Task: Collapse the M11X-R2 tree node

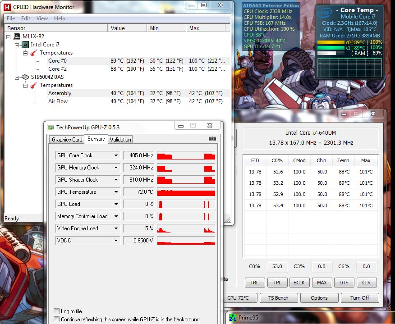Action: [x=8, y=37]
